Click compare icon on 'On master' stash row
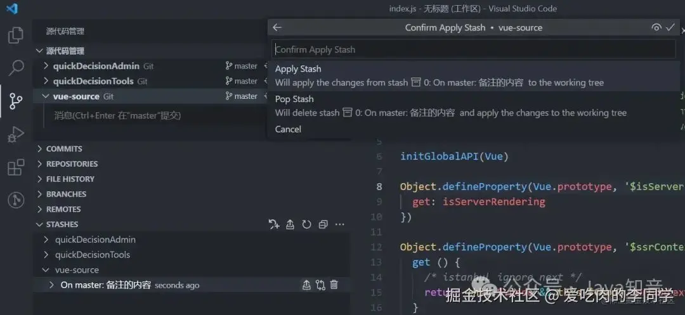The height and width of the screenshot is (315, 685). (x=321, y=285)
